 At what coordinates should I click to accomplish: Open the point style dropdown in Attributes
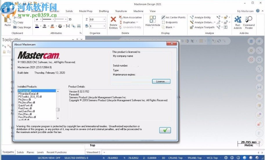click(41, 19)
